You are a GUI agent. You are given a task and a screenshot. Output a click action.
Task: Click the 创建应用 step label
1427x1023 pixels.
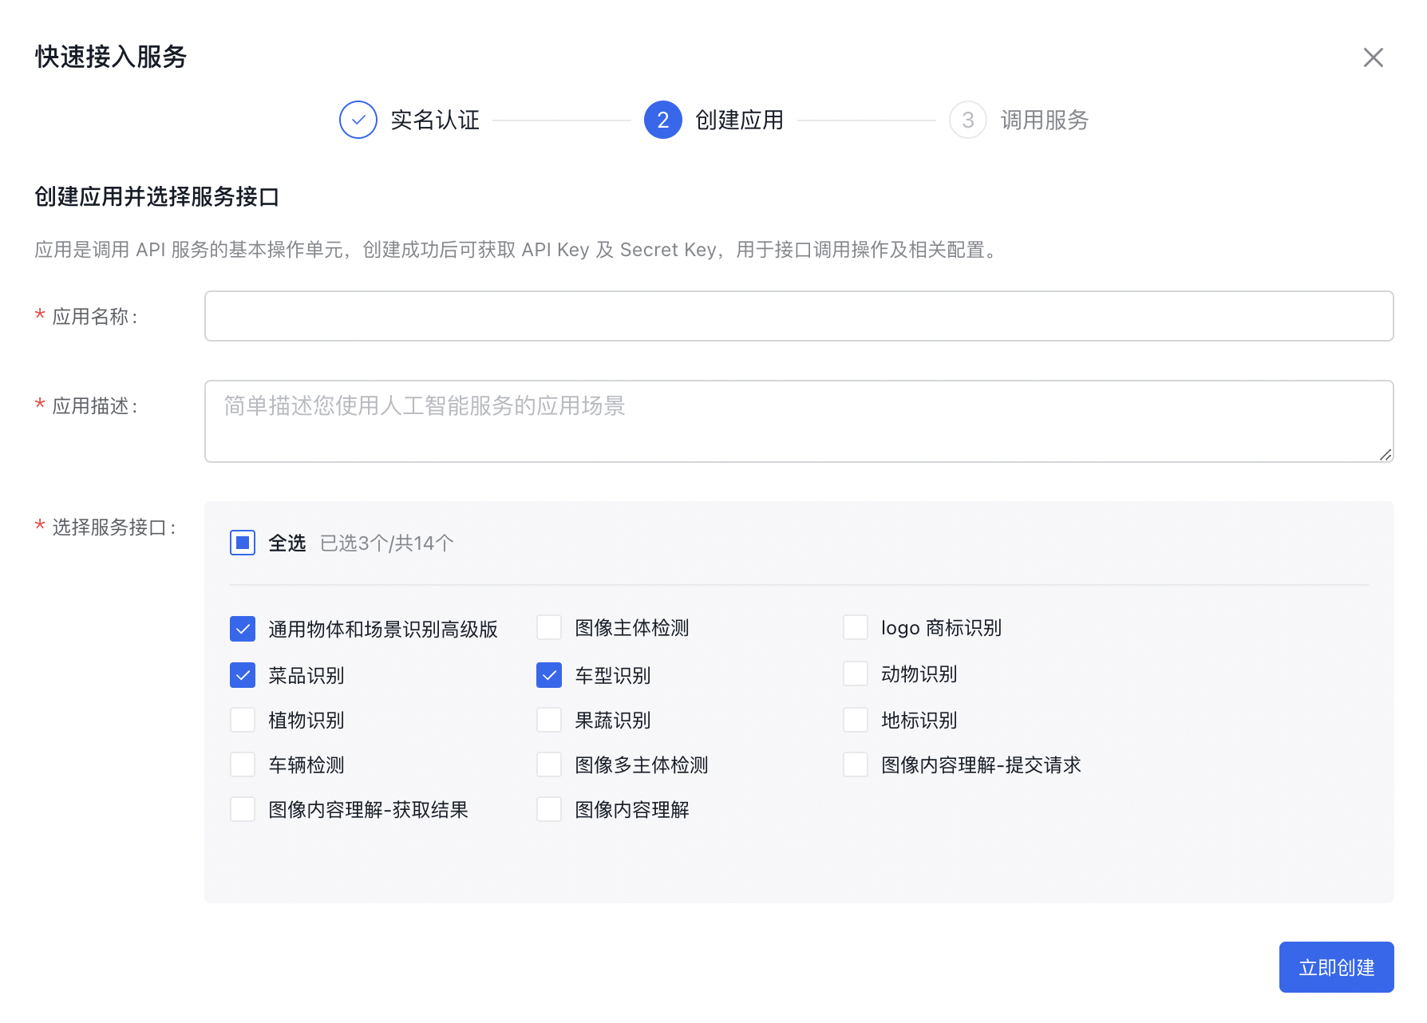point(740,120)
